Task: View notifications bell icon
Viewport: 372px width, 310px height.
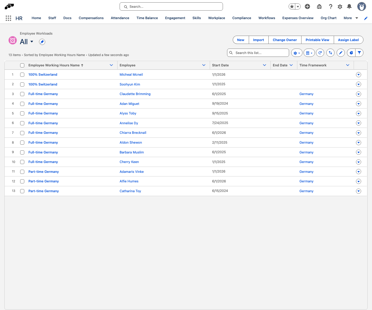Action: [349, 6]
